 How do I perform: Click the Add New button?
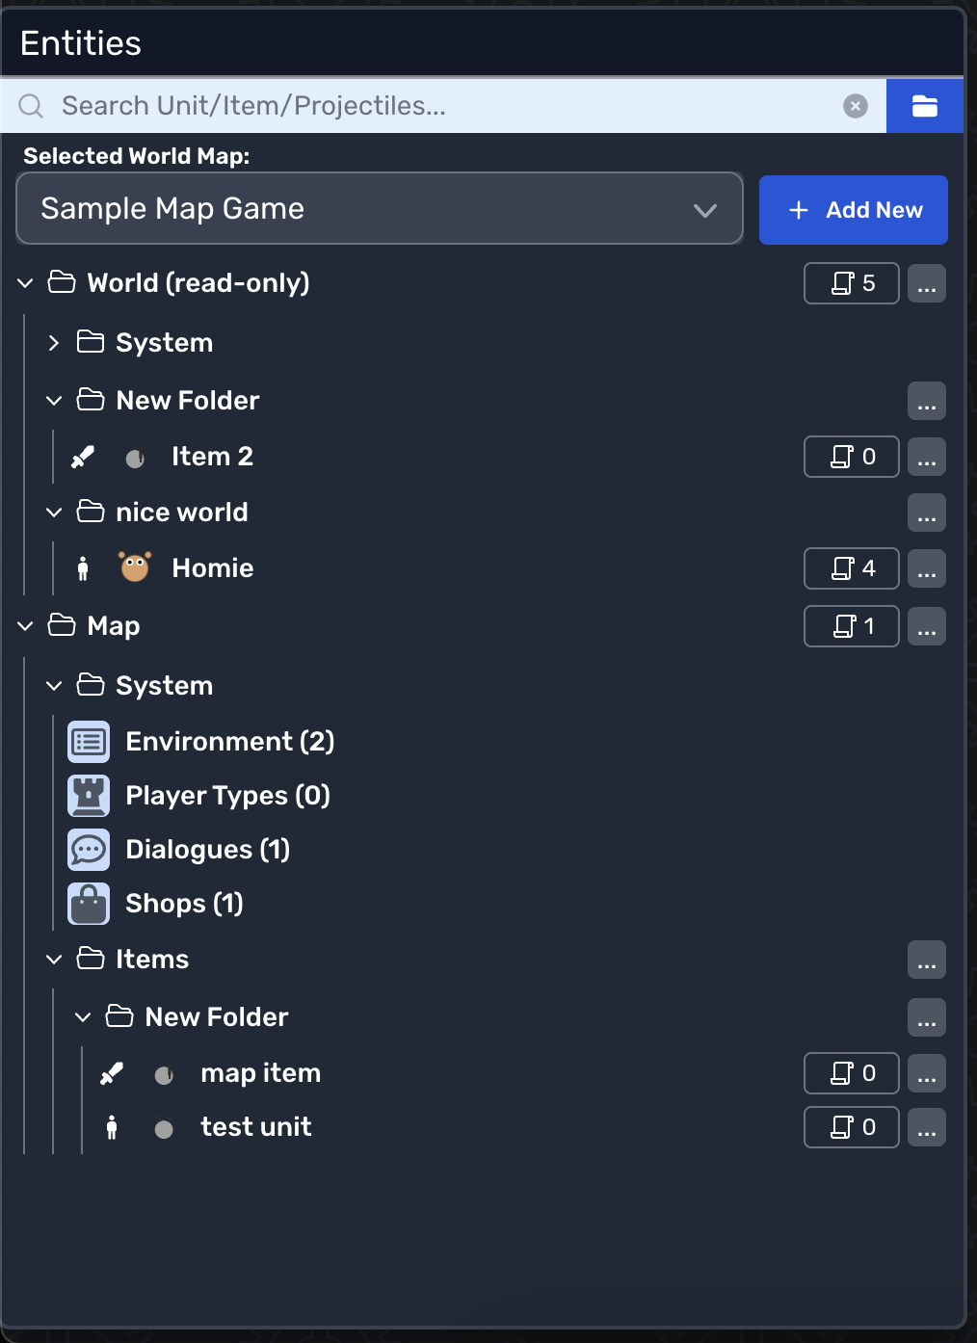(853, 210)
